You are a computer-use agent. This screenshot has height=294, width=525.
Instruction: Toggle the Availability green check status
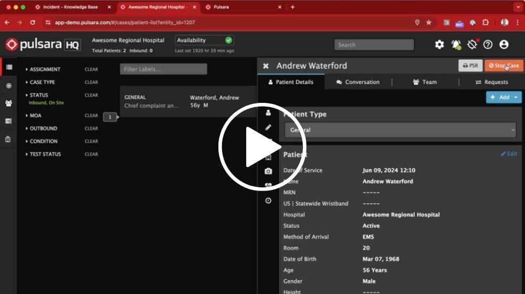229,40
